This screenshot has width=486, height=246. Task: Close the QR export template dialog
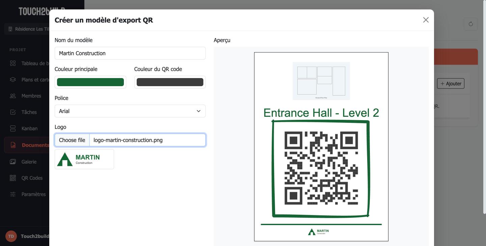click(426, 20)
